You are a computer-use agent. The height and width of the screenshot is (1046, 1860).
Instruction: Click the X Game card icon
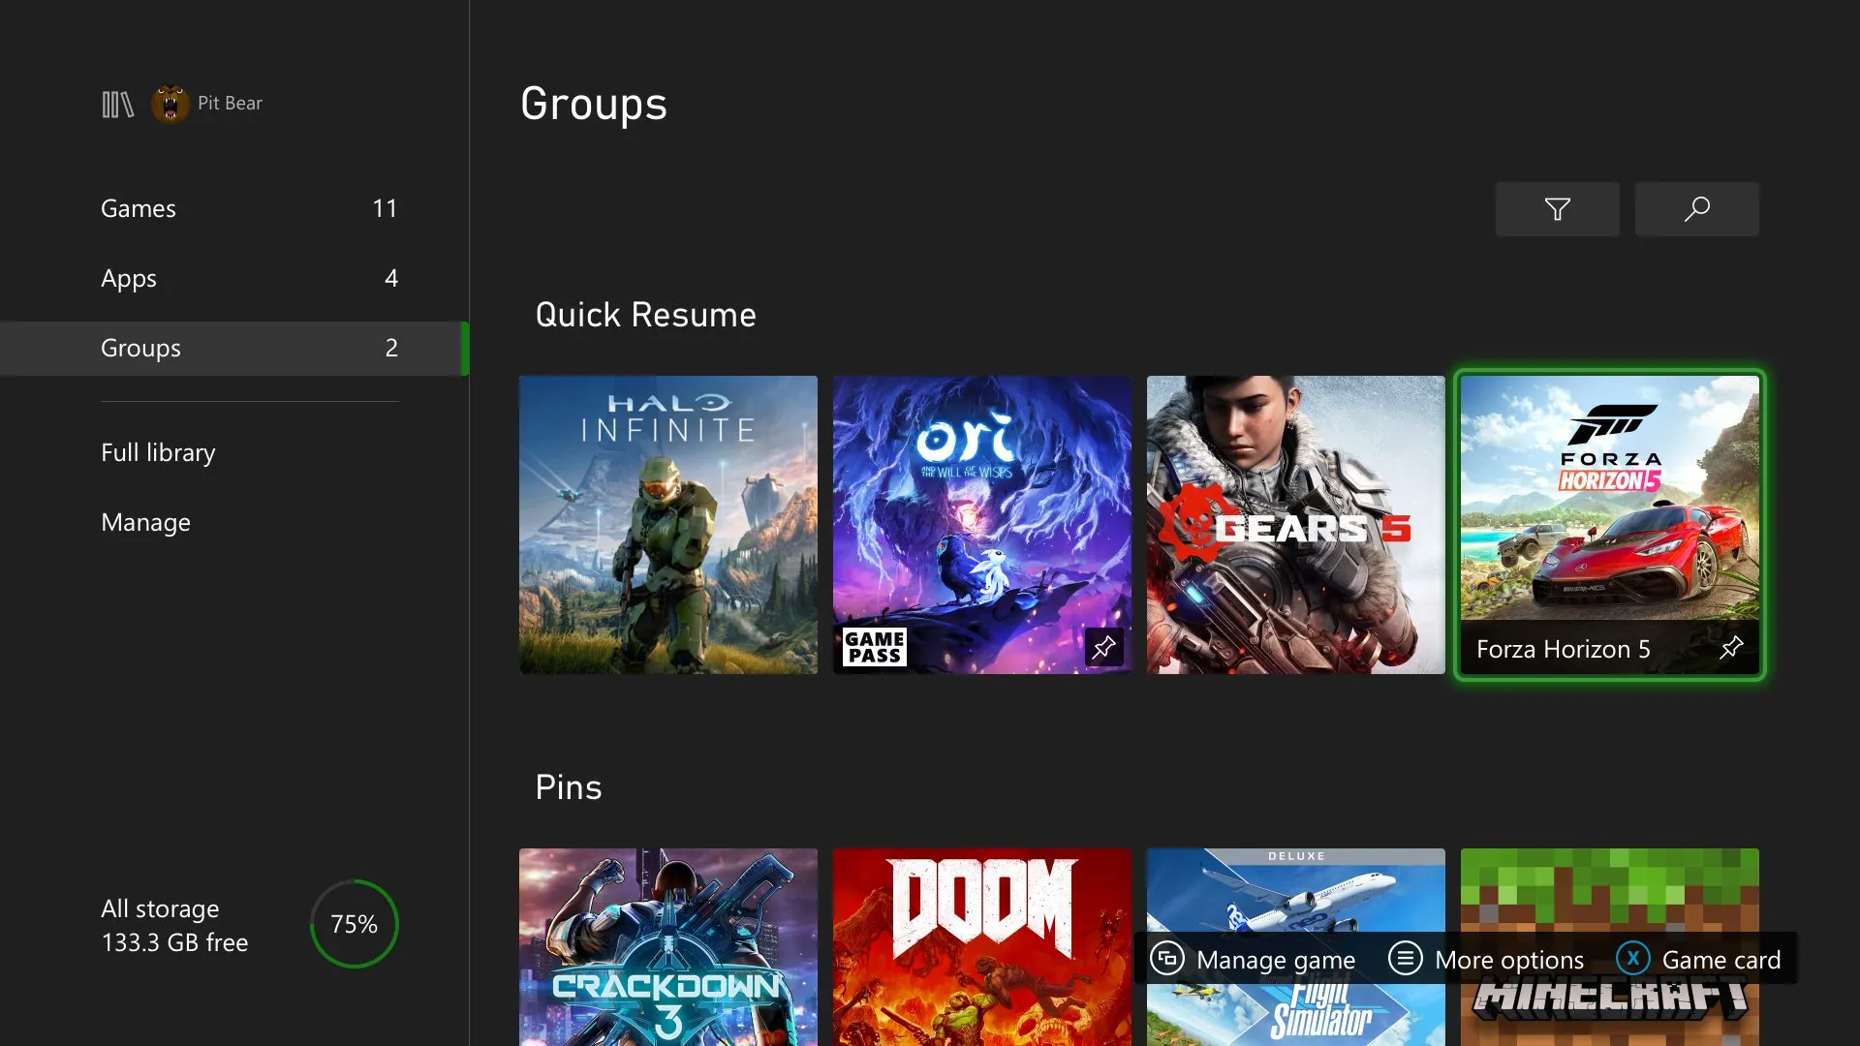(1632, 959)
